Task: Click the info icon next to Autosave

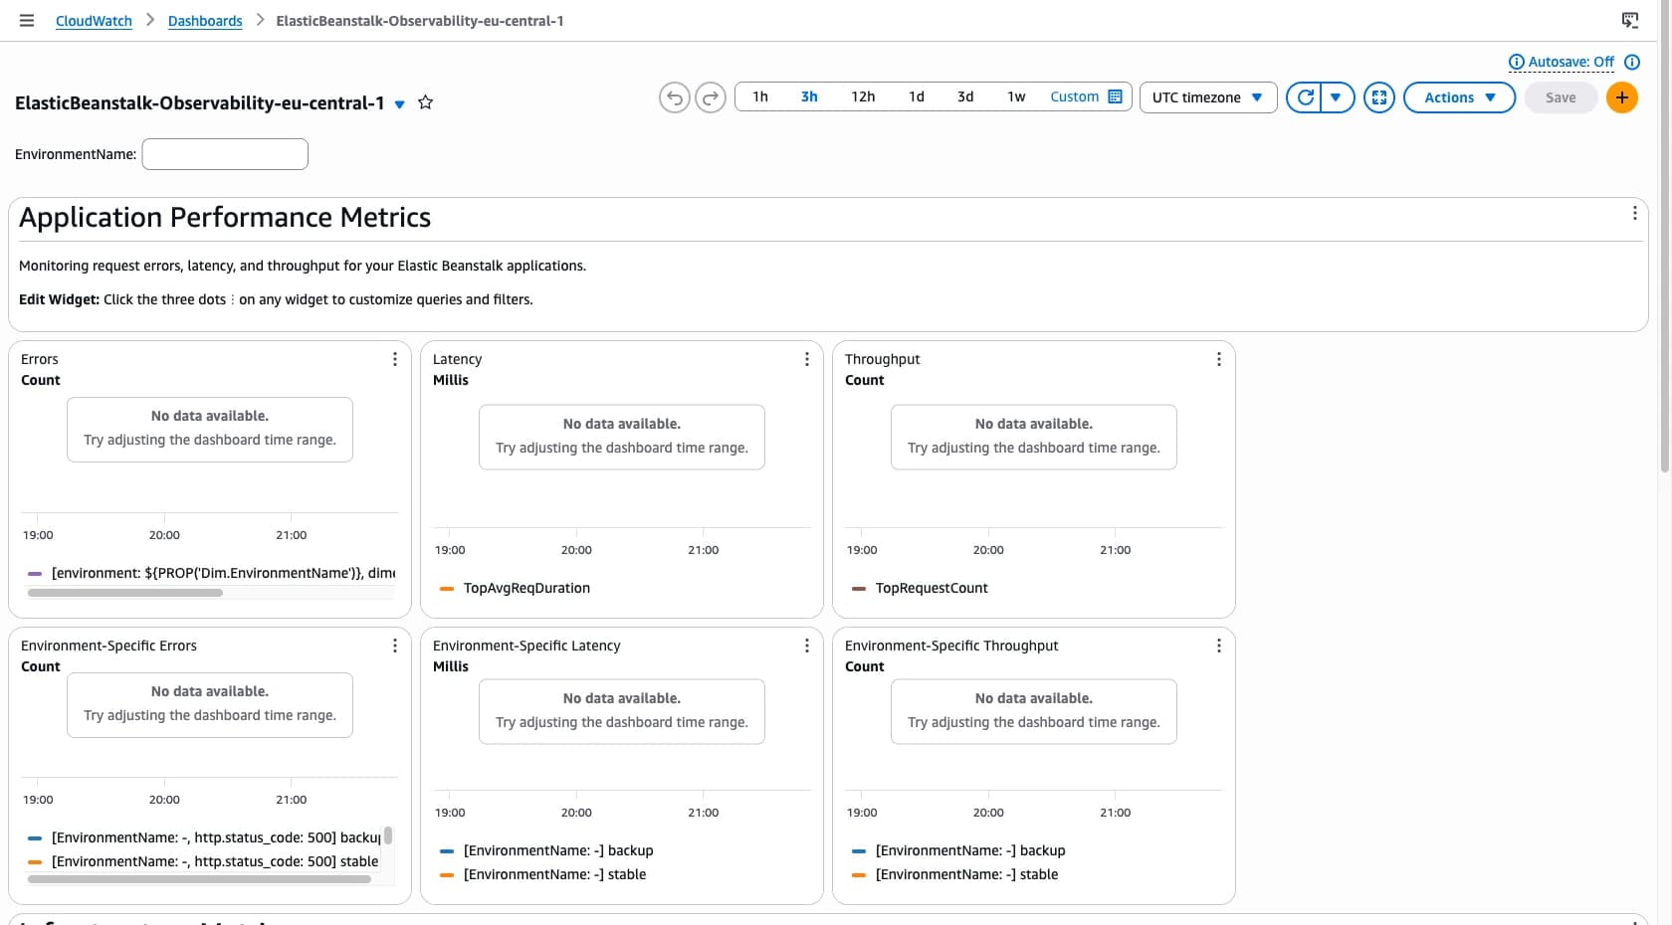Action: [x=1632, y=62]
